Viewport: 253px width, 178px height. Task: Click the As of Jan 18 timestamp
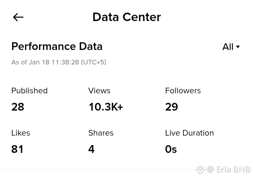coord(59,62)
